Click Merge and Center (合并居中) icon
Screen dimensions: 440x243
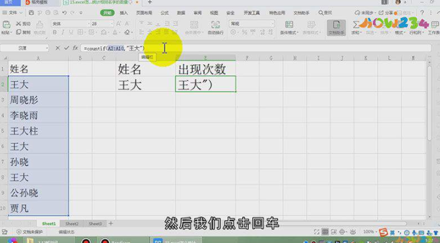click(194, 25)
